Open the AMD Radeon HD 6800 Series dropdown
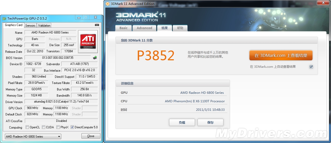This screenshot has width=331, height=143. 33,136
